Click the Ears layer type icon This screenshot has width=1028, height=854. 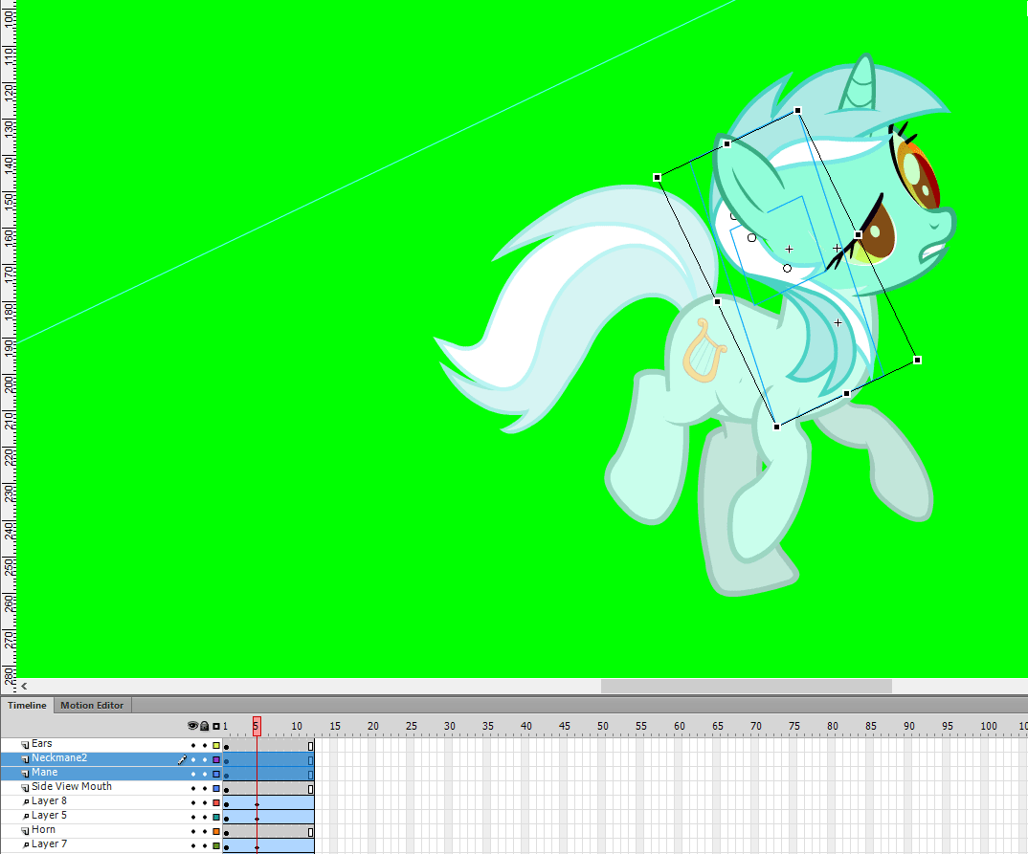[25, 745]
